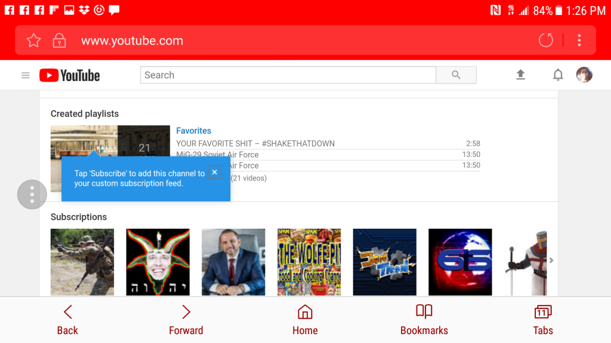611x343 pixels.
Task: Open The Wolfe Pit channel thumbnail
Action: [x=309, y=262]
